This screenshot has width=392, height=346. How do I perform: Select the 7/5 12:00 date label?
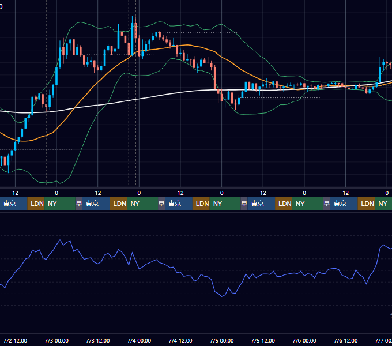pyautogui.click(x=263, y=340)
